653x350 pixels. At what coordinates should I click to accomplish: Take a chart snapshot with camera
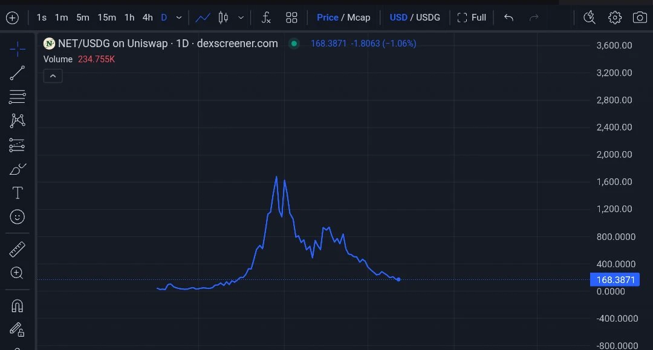click(x=640, y=18)
